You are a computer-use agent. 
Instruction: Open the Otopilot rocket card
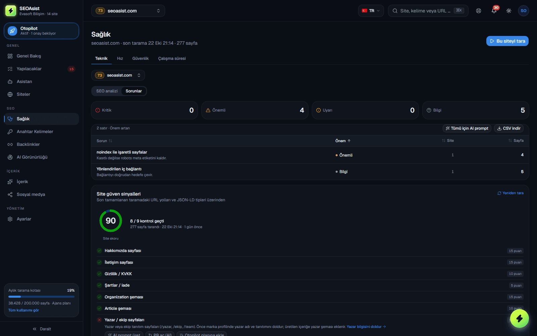41,31
